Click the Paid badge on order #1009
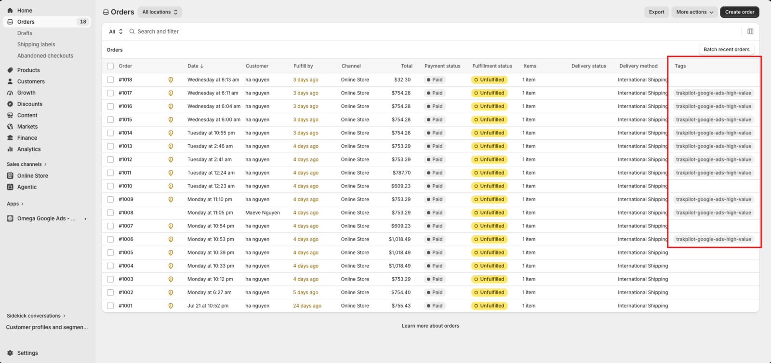 (x=434, y=200)
